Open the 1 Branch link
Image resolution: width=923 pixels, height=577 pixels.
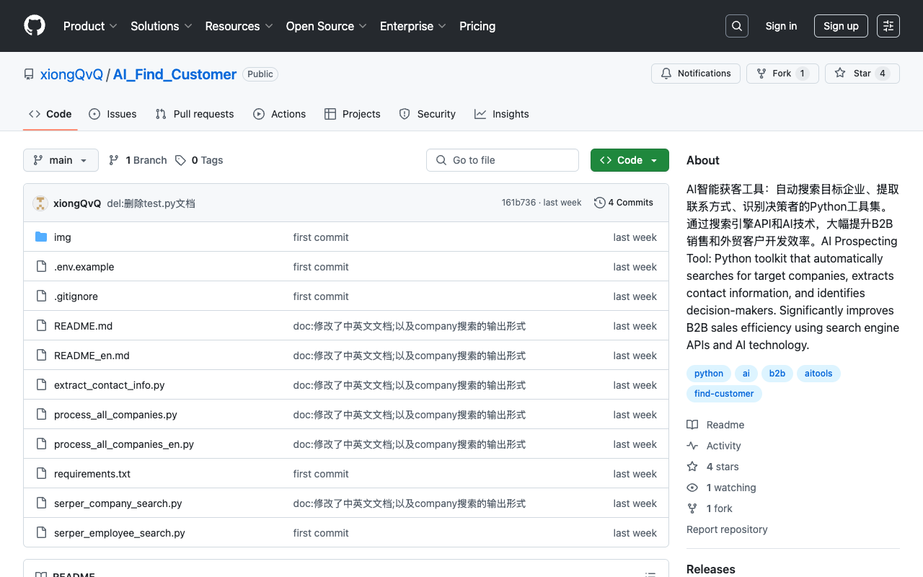[138, 160]
